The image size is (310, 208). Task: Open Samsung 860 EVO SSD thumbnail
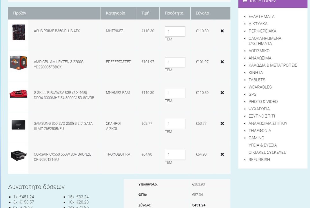pyautogui.click(x=18, y=125)
